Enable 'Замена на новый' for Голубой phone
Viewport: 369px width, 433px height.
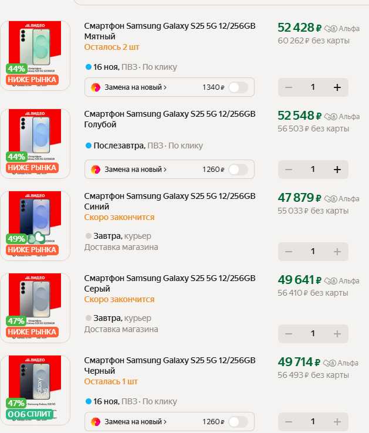pos(238,170)
